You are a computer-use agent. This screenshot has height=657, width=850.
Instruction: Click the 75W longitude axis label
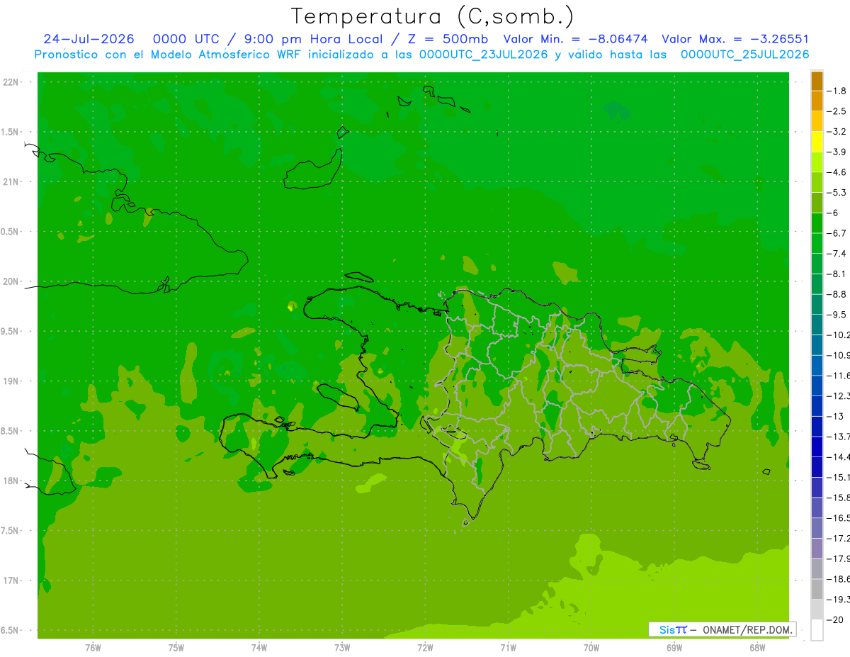coord(176,648)
